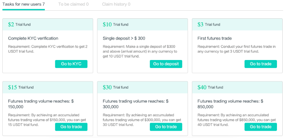Click the $15 Trial fund header
Viewport: 285px width, 138px height.
tap(21, 87)
